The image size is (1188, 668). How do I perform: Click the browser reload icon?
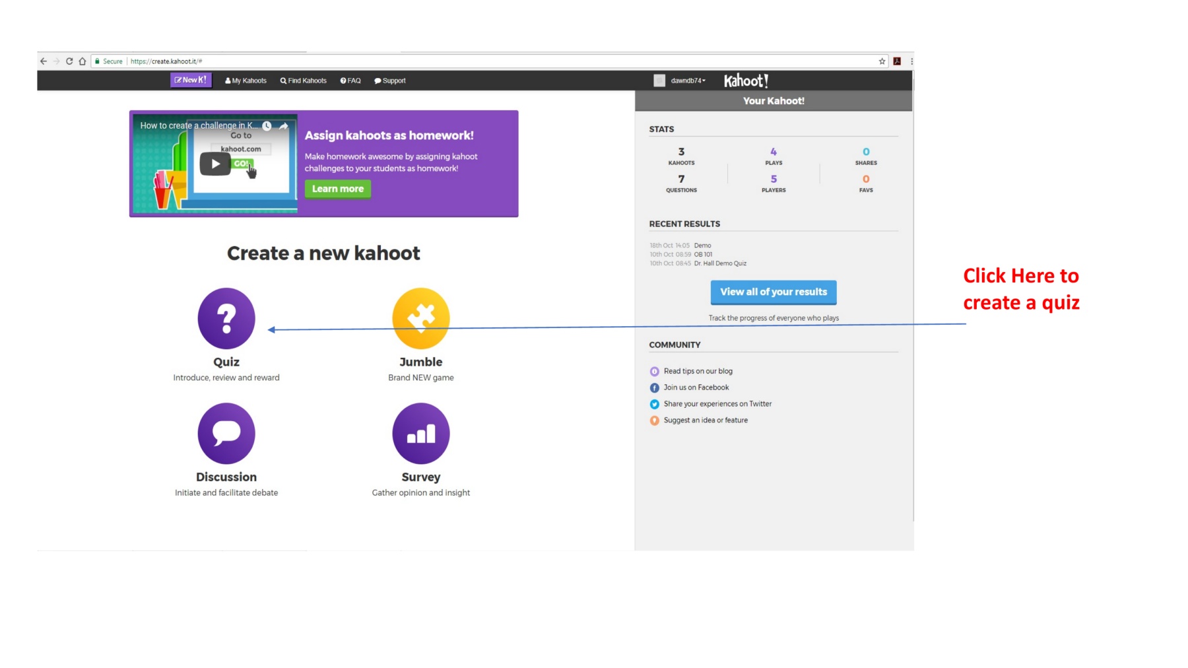pyautogui.click(x=69, y=61)
